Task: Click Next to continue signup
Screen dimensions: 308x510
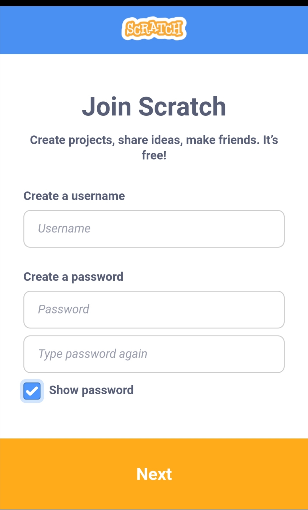Action: tap(154, 473)
